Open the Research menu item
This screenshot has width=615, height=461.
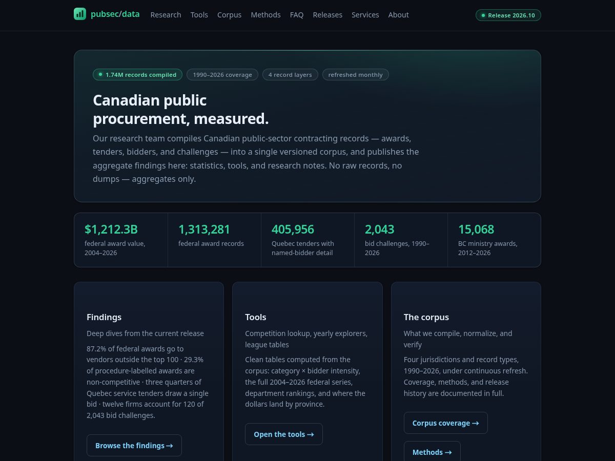(x=166, y=15)
